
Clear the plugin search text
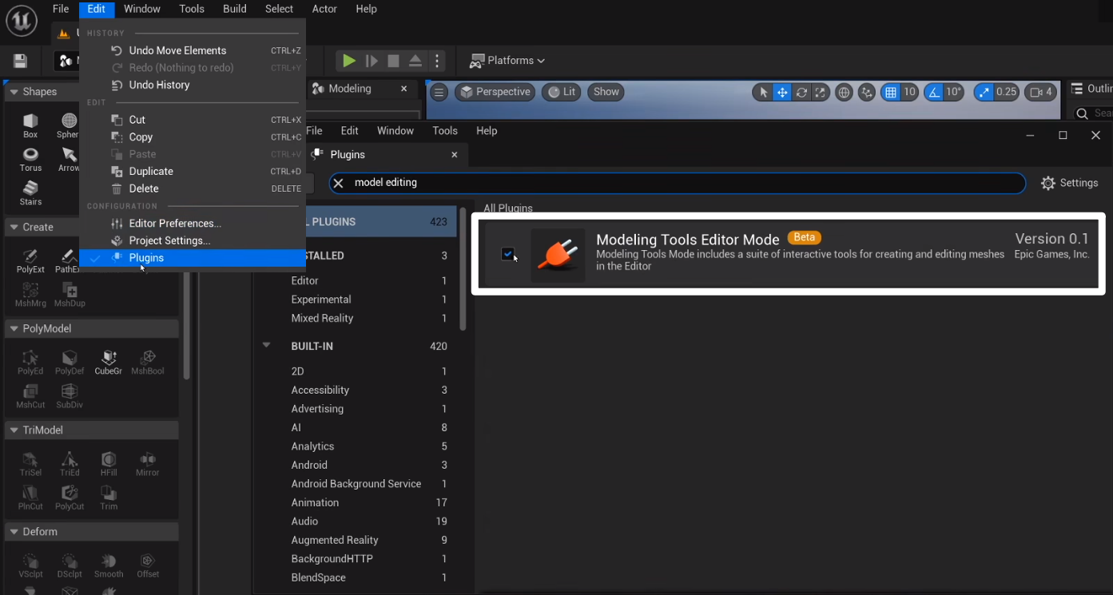pos(338,183)
